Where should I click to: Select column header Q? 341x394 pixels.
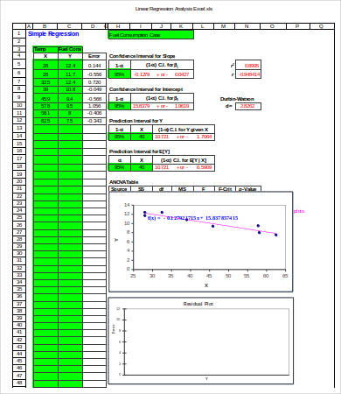click(x=321, y=26)
